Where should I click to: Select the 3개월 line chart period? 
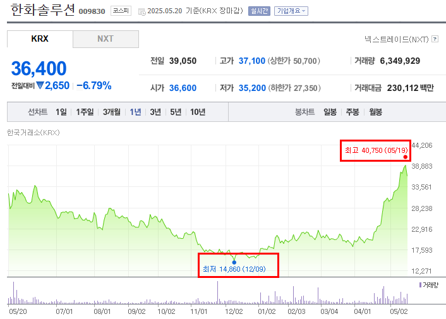tap(111, 112)
